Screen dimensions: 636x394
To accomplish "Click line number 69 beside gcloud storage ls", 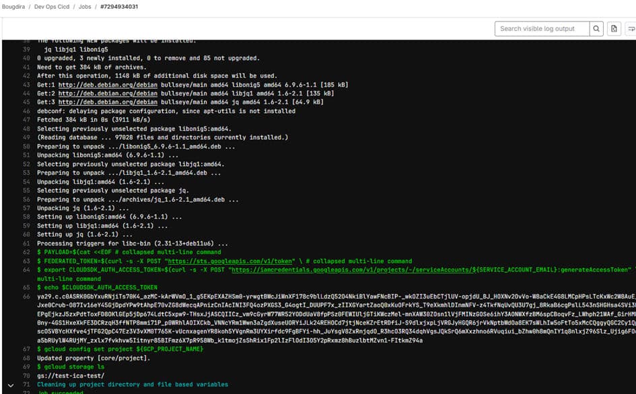I will pyautogui.click(x=27, y=366).
